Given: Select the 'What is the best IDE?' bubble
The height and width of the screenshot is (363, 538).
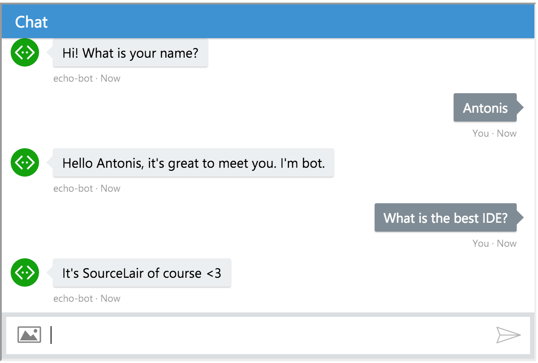Looking at the screenshot, I should pyautogui.click(x=445, y=218).
